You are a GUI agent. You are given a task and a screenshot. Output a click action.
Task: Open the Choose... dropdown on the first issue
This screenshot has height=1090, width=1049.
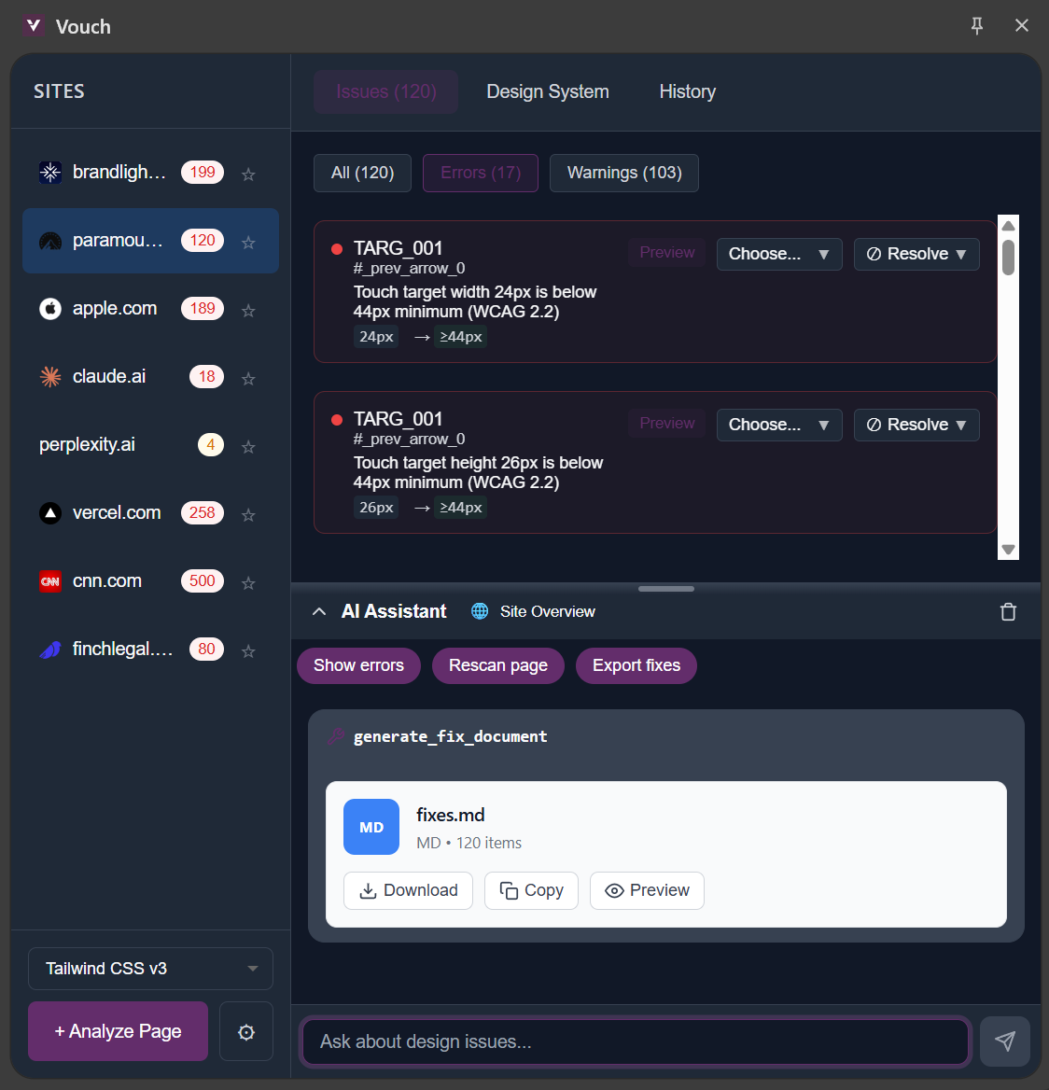778,253
